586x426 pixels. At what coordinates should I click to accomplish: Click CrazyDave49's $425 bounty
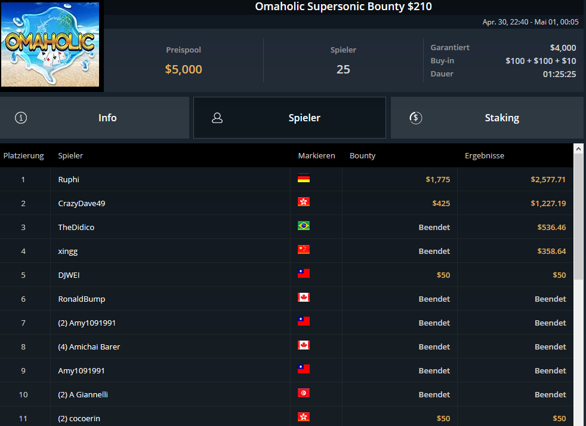pyautogui.click(x=441, y=203)
